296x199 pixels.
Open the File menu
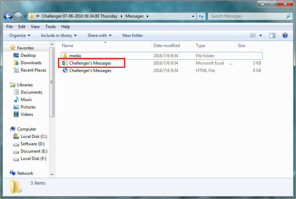click(x=9, y=27)
